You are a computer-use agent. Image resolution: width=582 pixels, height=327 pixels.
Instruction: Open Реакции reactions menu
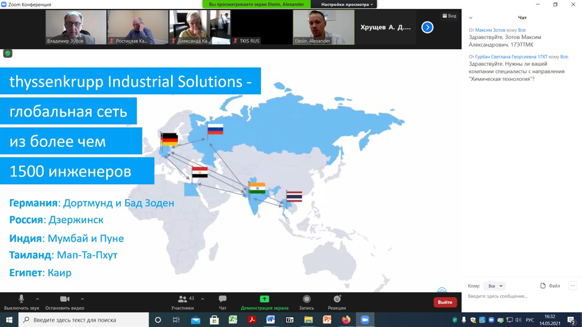tap(337, 302)
